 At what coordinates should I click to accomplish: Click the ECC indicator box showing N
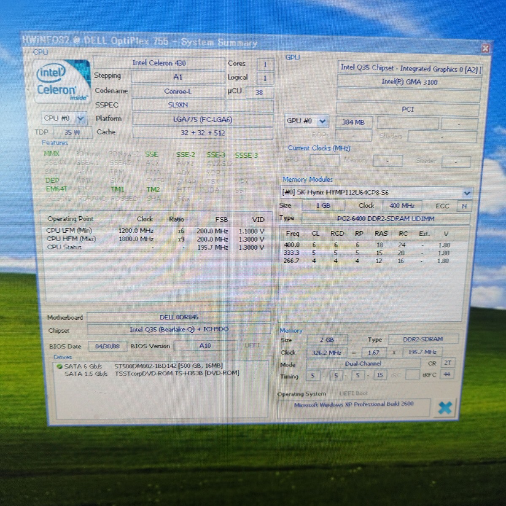point(464,206)
